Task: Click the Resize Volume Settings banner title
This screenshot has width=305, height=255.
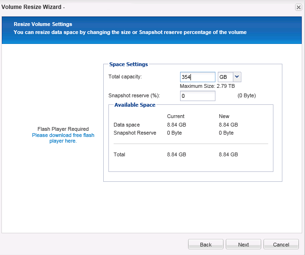Action: pos(43,24)
